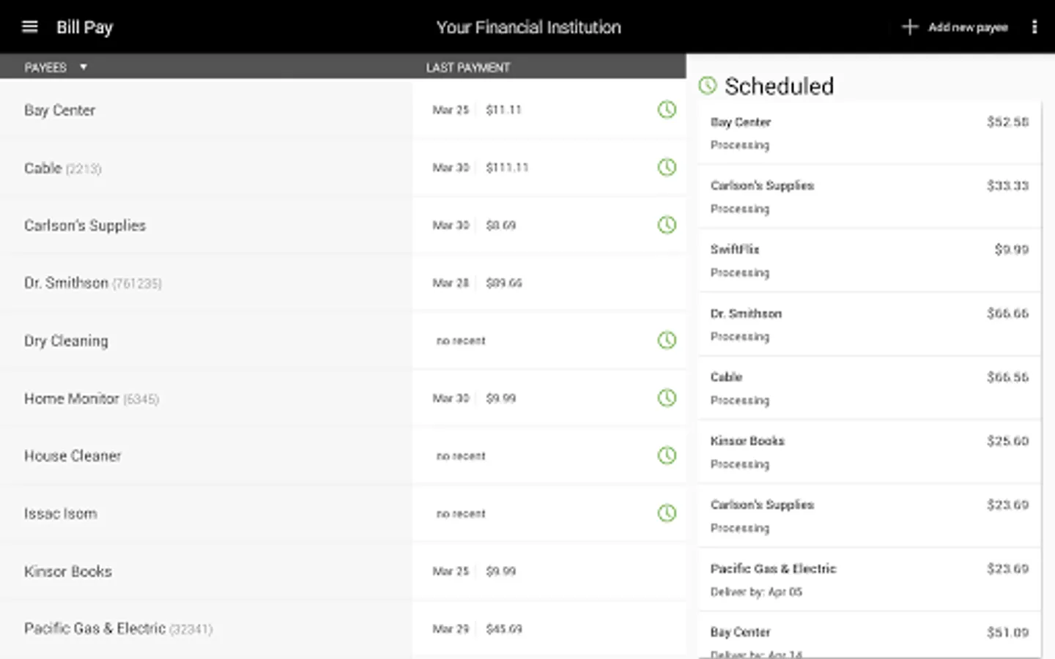Viewport: 1055px width, 659px height.
Task: Click the scheduled clock icon for Cable
Action: [x=667, y=168]
